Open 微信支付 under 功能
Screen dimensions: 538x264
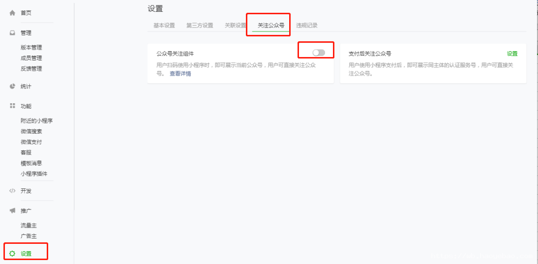pyautogui.click(x=31, y=142)
